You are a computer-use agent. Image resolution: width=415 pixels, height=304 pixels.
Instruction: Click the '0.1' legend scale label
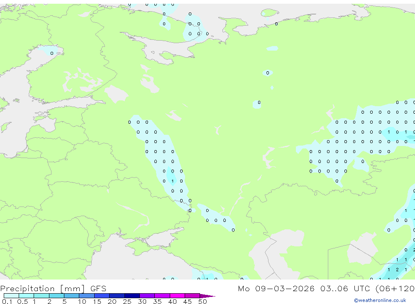click(7, 302)
